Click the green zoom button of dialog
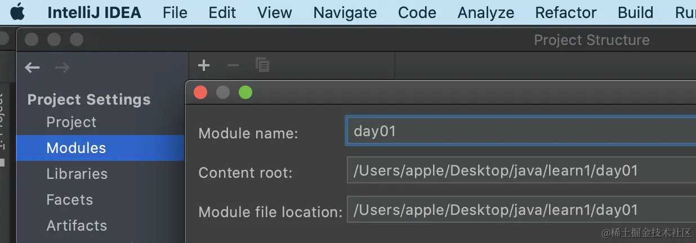 click(246, 93)
